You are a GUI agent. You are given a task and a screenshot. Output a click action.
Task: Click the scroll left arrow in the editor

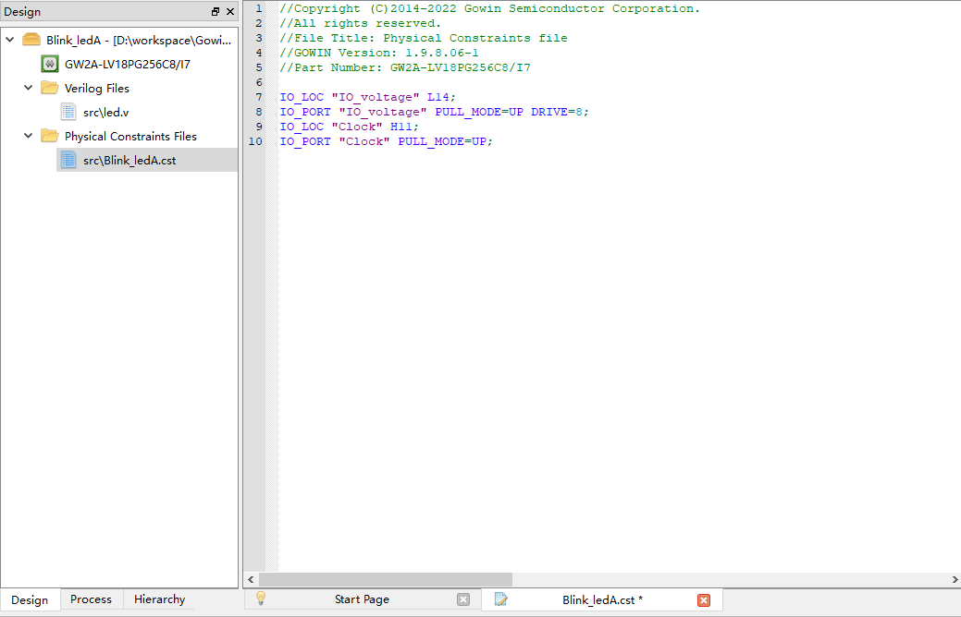coord(251,579)
